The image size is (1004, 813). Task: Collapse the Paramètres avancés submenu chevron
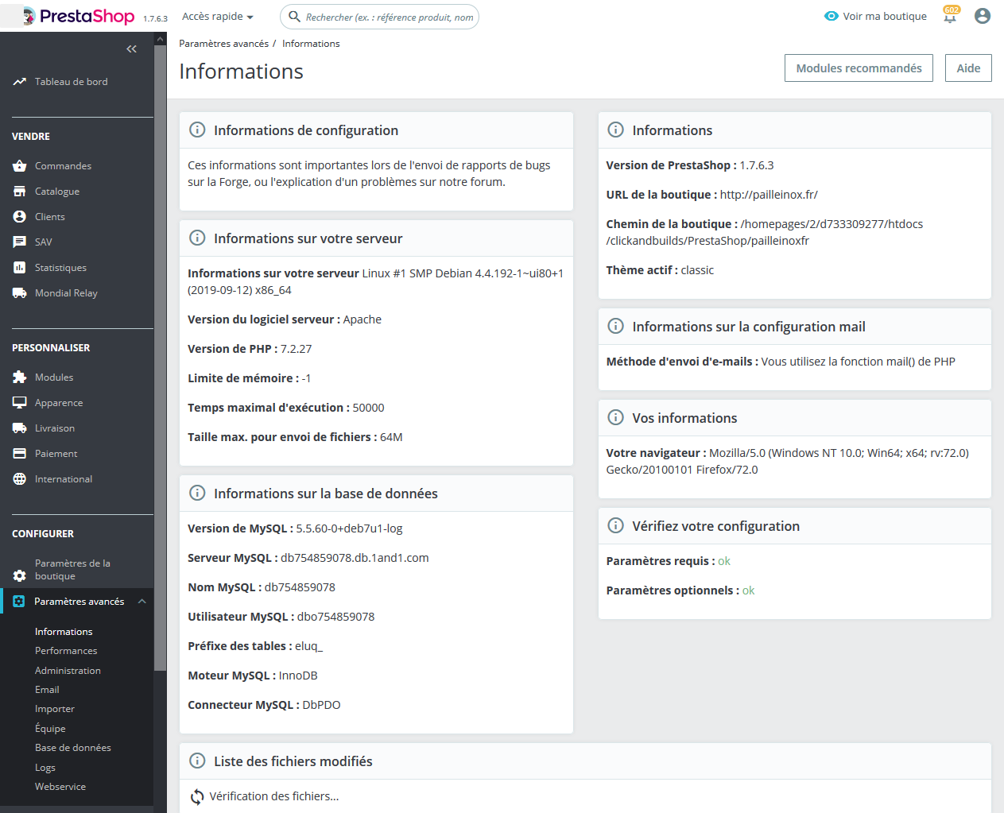point(142,602)
